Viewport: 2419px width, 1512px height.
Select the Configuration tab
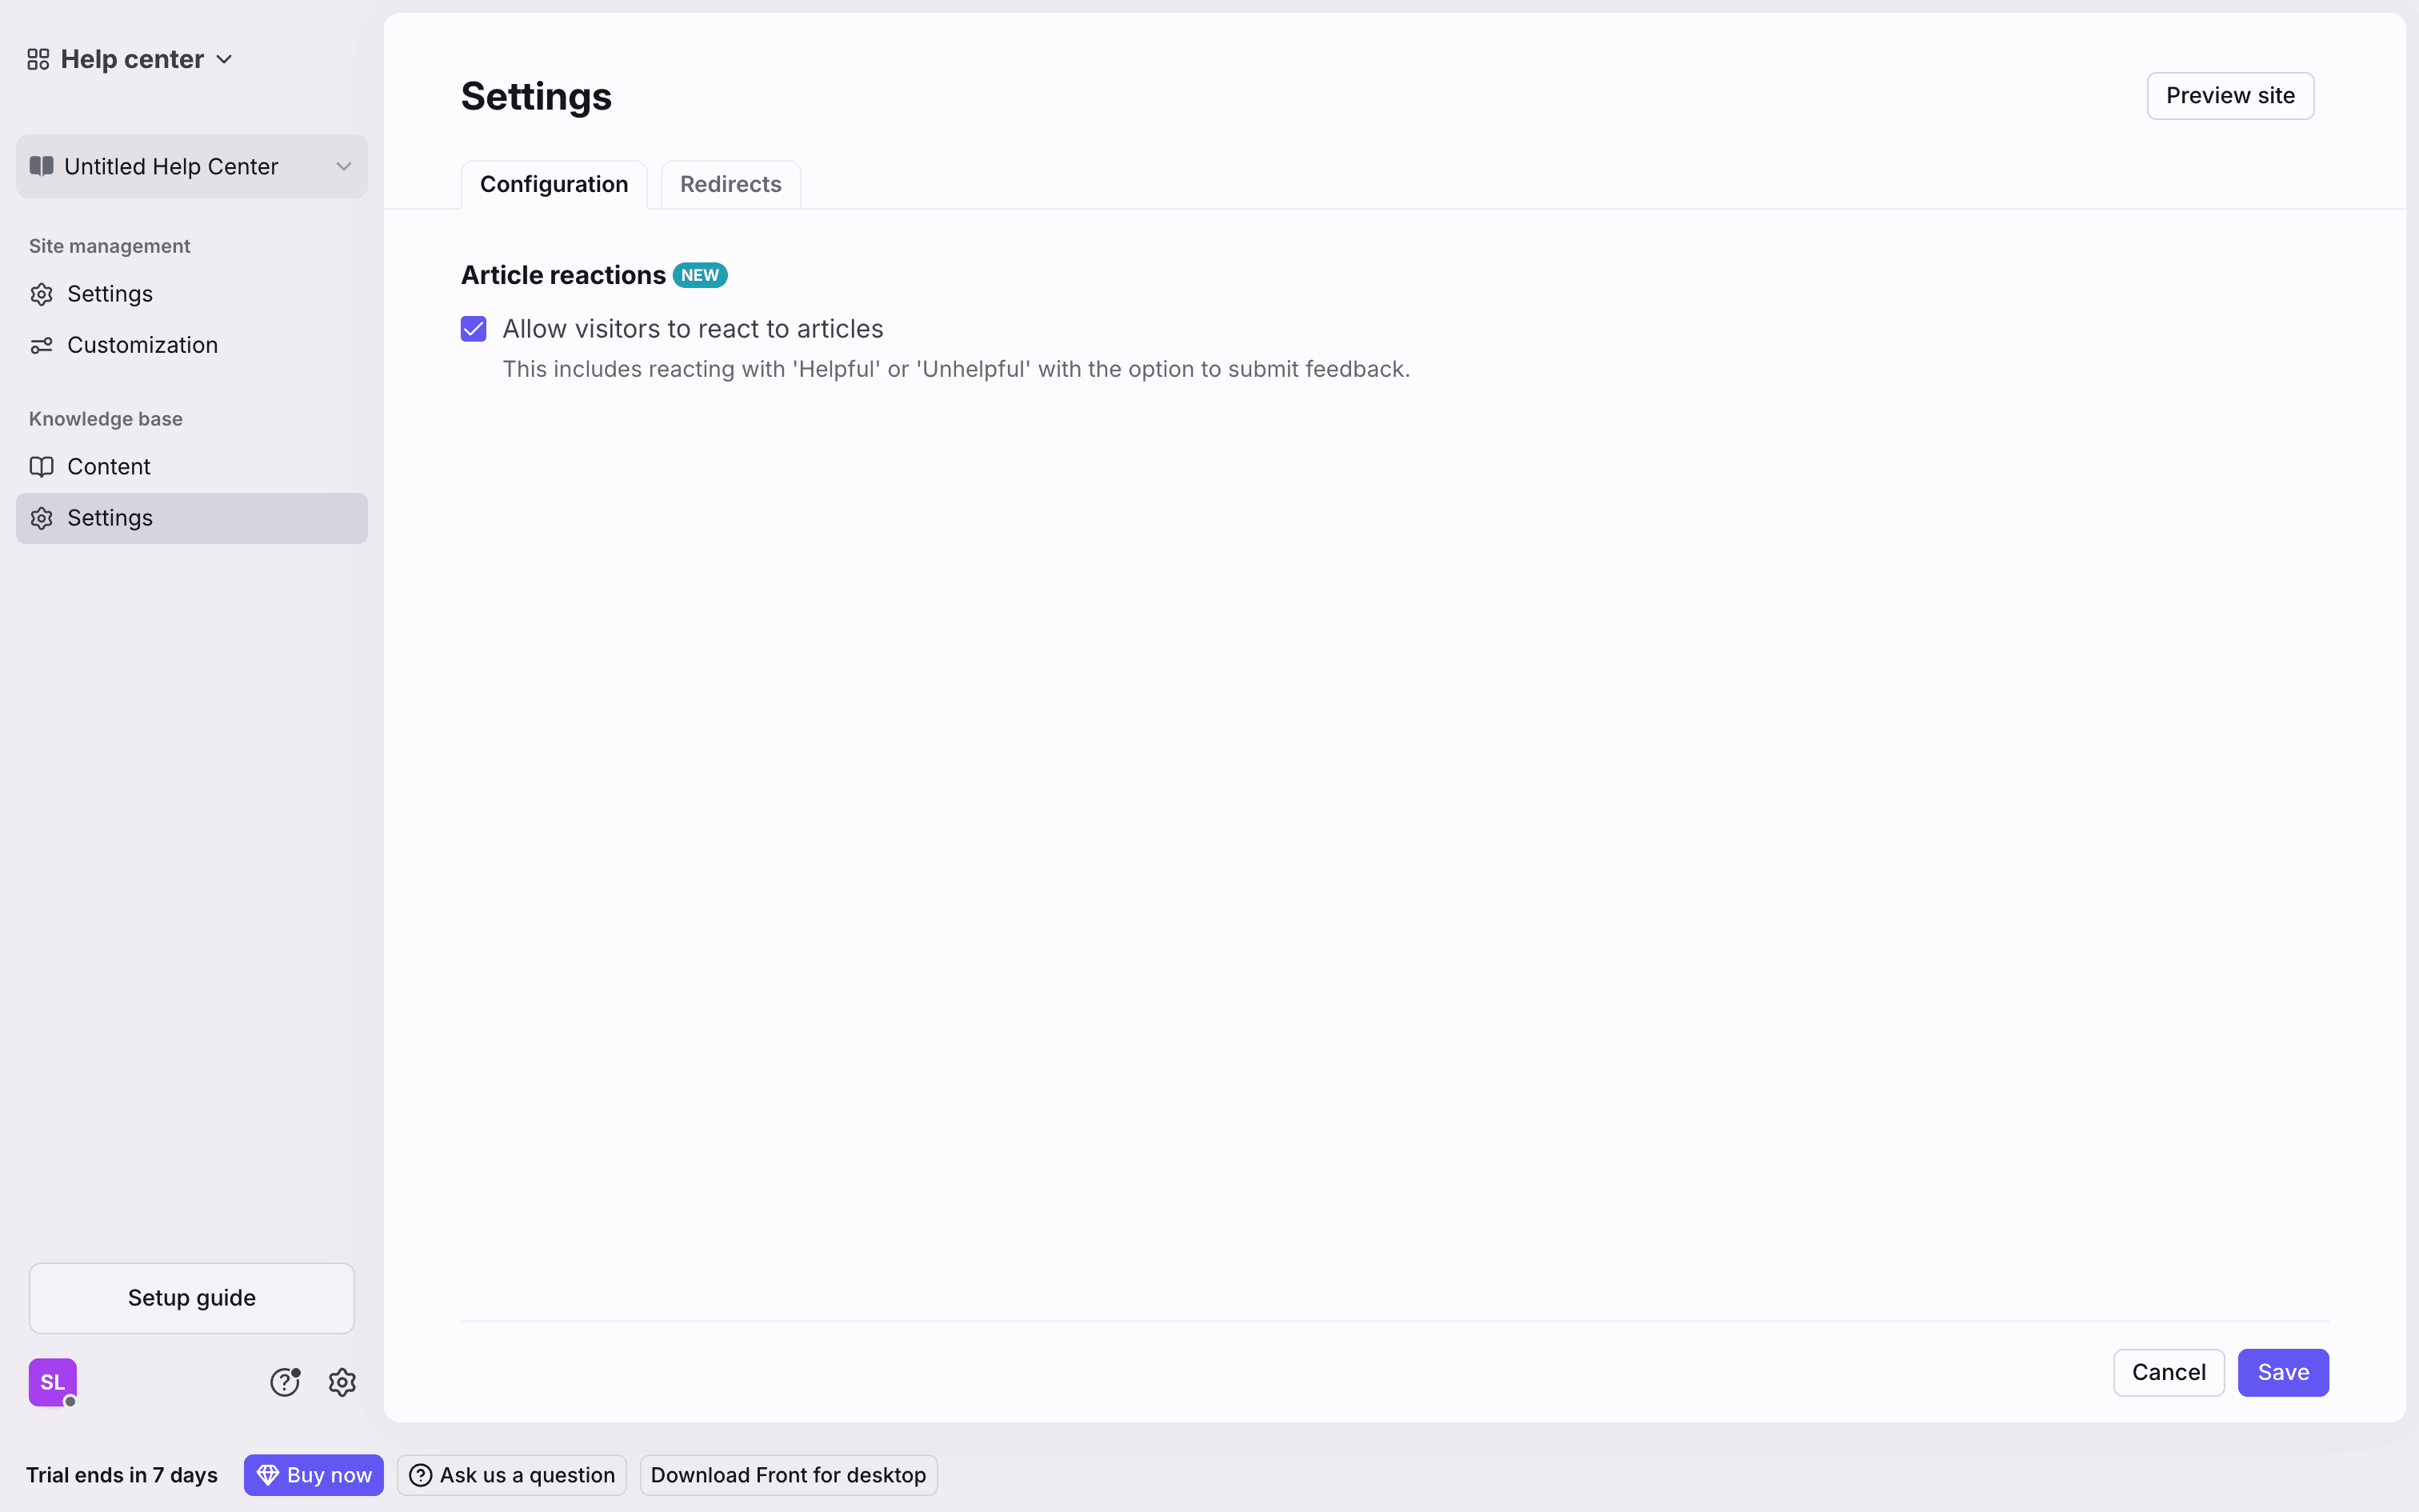554,184
